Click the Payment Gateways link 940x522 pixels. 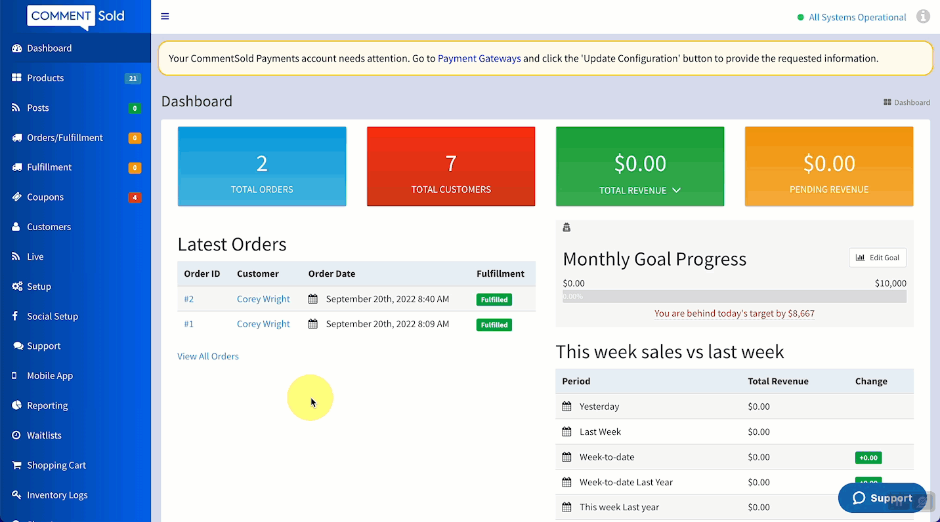pos(479,58)
